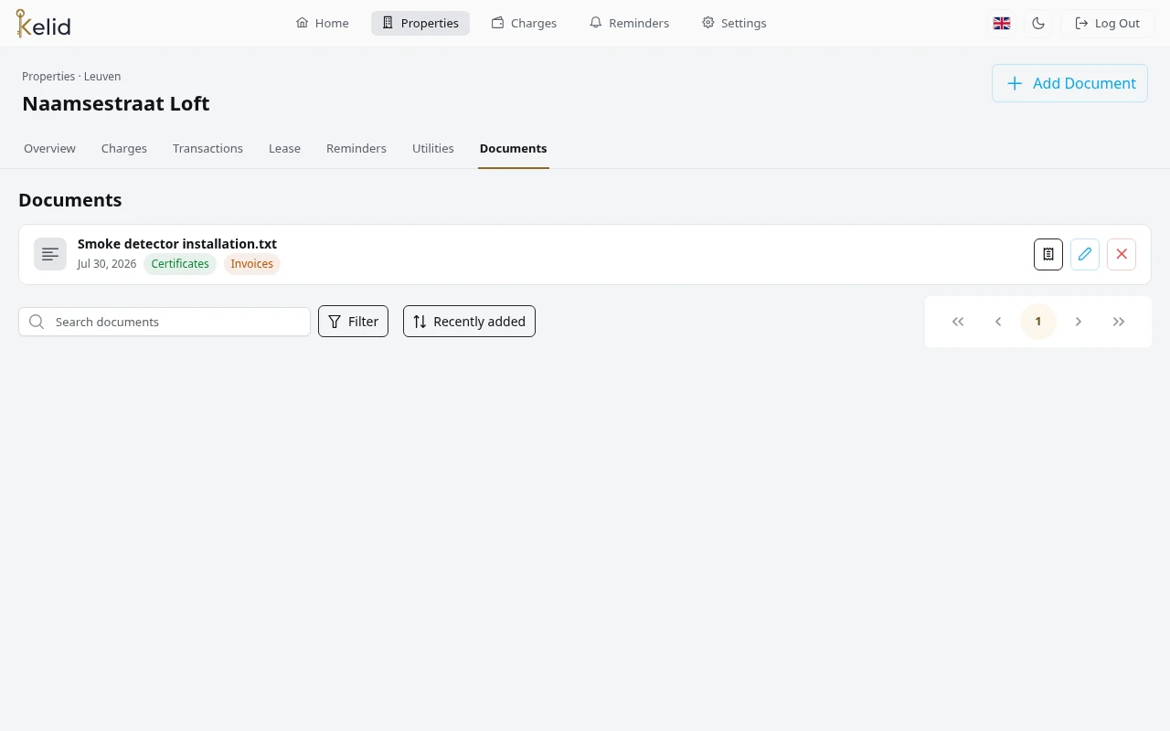Viewport: 1170px width, 731px height.
Task: Click the text file icon of Smoke detector document
Action: [50, 254]
